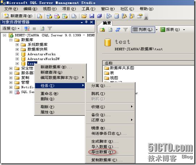Viewport: 196px width, 165px height.
Task: Close the Object Explorer panel
Action: tap(91, 22)
